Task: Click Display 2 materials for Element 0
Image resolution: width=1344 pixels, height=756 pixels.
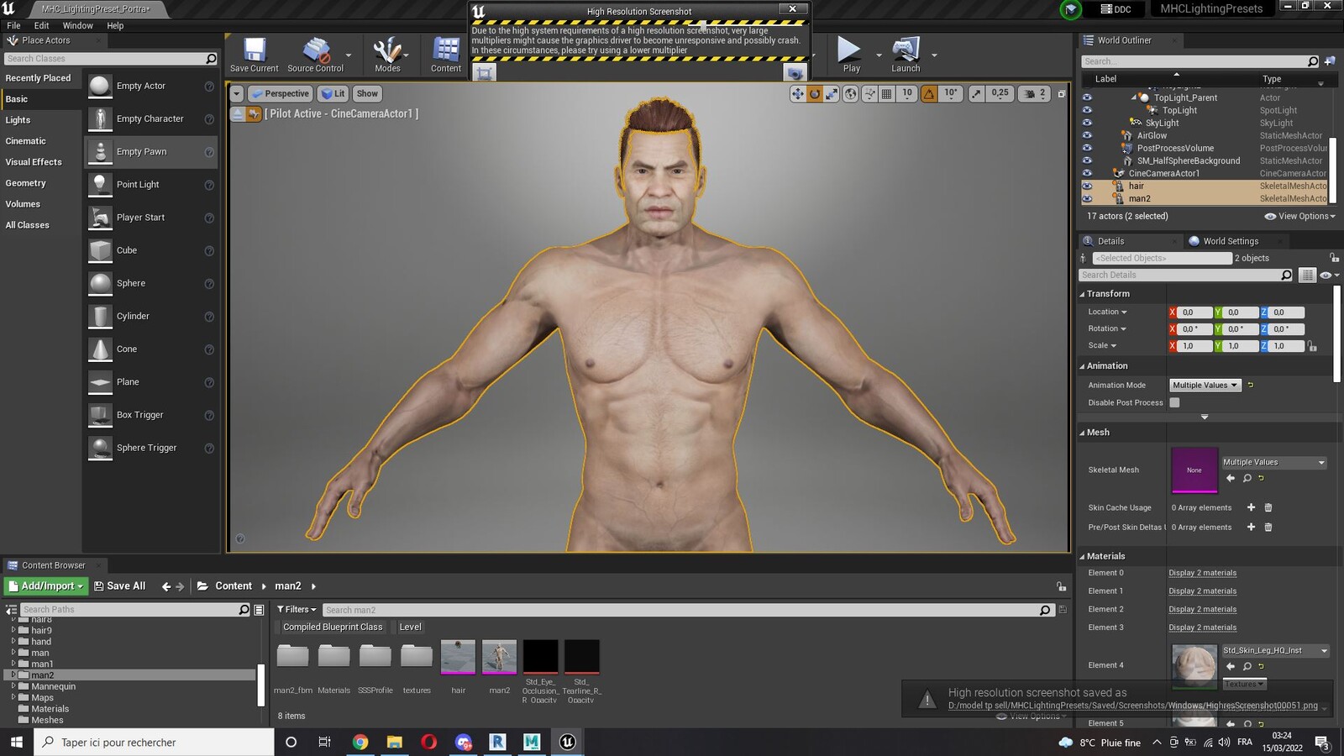Action: (1202, 573)
